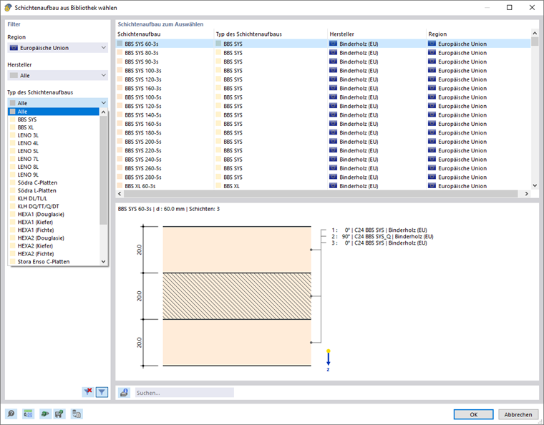
Task: Click the app icon in the dialog title bar
Action: (x=8, y=8)
